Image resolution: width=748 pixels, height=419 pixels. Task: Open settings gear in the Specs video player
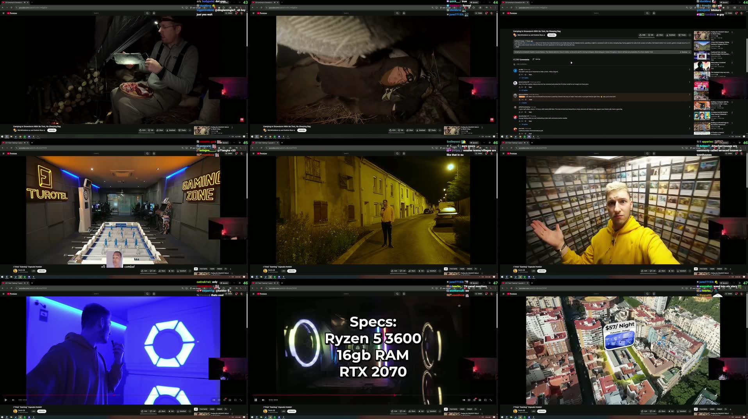[475, 400]
